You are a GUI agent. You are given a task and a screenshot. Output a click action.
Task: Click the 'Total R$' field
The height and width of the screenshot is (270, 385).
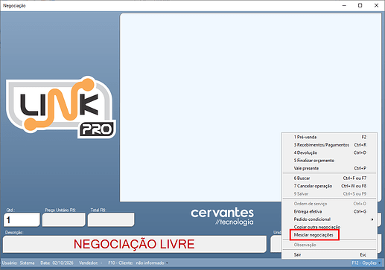[x=111, y=219]
